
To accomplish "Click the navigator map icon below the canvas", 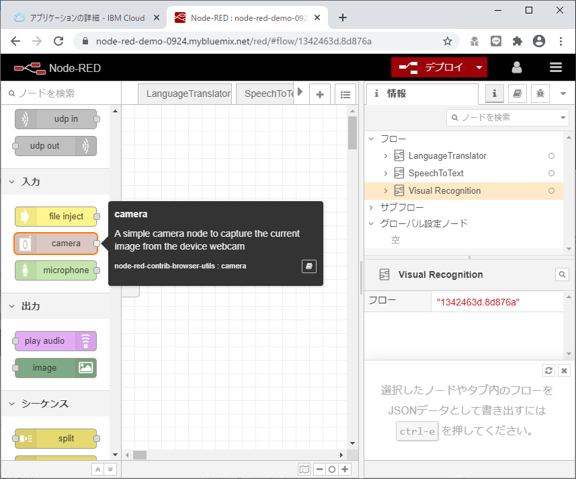I will tap(304, 469).
